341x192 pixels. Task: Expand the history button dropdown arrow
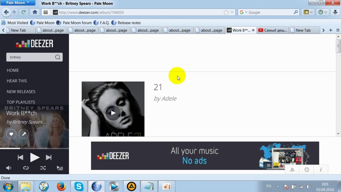(326, 12)
